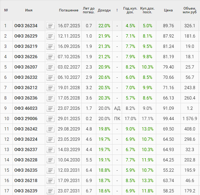
Task: Click details icon beside ОФЗ 29006
Action: click(x=50, y=119)
